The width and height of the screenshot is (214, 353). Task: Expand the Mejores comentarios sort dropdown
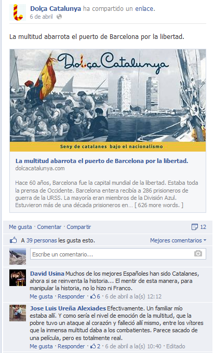178,240
